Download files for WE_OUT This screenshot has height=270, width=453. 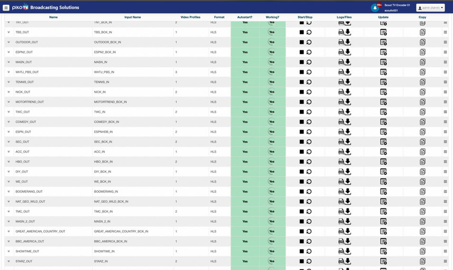(x=348, y=181)
